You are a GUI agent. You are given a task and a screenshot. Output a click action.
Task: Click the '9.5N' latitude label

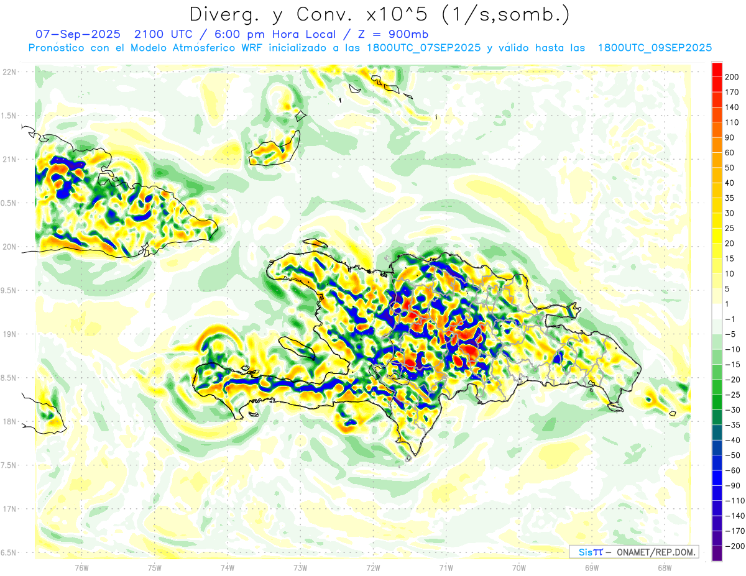pos(8,290)
